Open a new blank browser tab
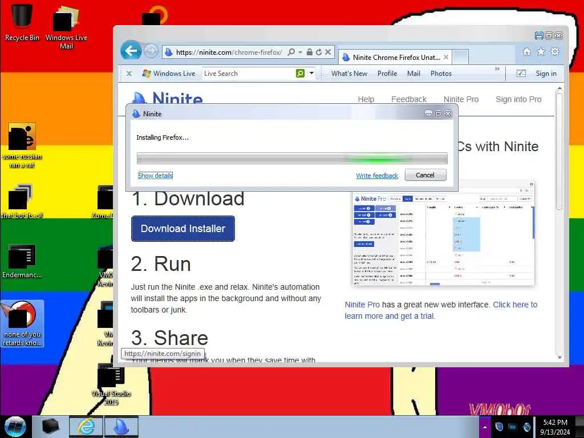 click(461, 57)
